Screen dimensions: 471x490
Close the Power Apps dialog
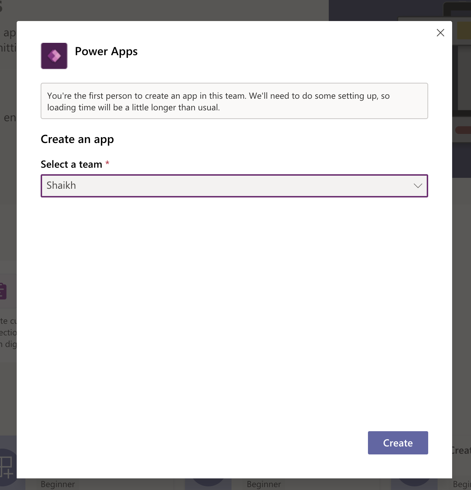pos(441,33)
